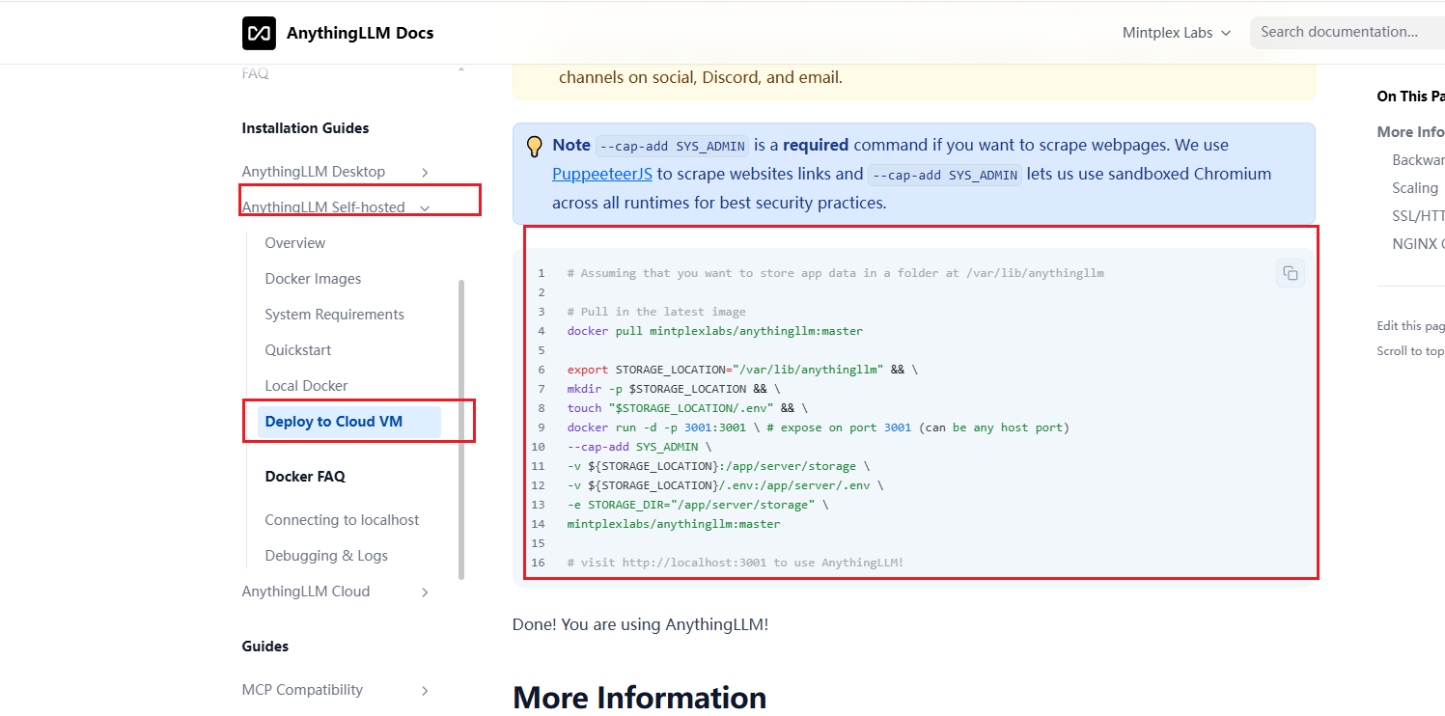1445x716 pixels.
Task: Click the --cap-add SYS_ADMIN code line 10
Action: click(x=639, y=447)
